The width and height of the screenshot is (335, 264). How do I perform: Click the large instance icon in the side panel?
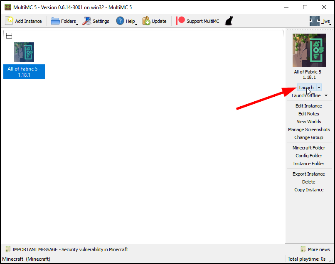(309, 50)
